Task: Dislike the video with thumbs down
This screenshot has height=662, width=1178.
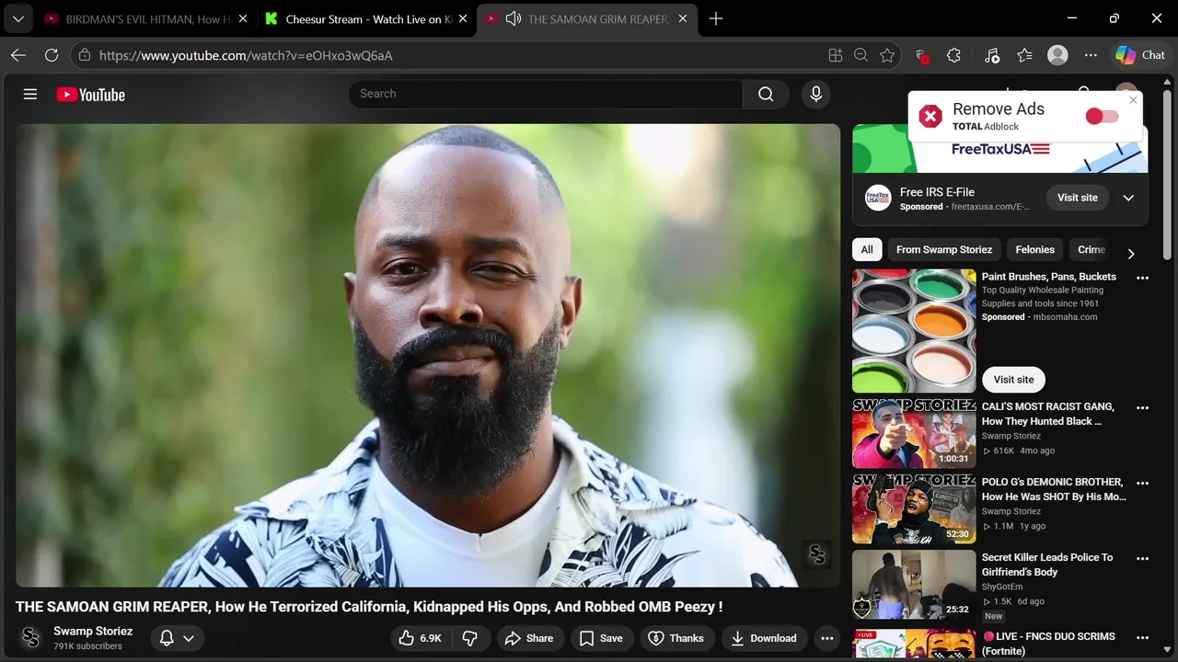Action: pyautogui.click(x=470, y=638)
